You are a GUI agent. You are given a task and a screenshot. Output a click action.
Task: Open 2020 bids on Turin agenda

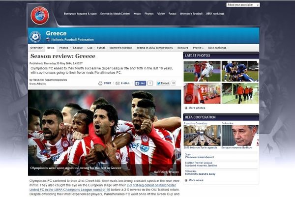(201, 148)
